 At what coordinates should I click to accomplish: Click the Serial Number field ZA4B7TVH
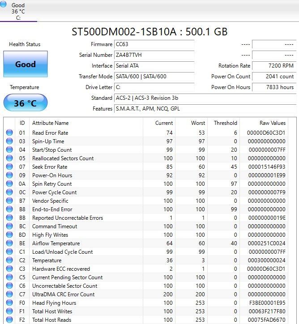pyautogui.click(x=154, y=55)
